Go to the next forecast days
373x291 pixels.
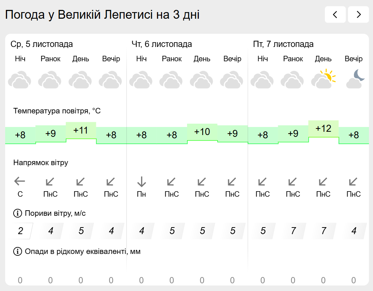(x=358, y=15)
